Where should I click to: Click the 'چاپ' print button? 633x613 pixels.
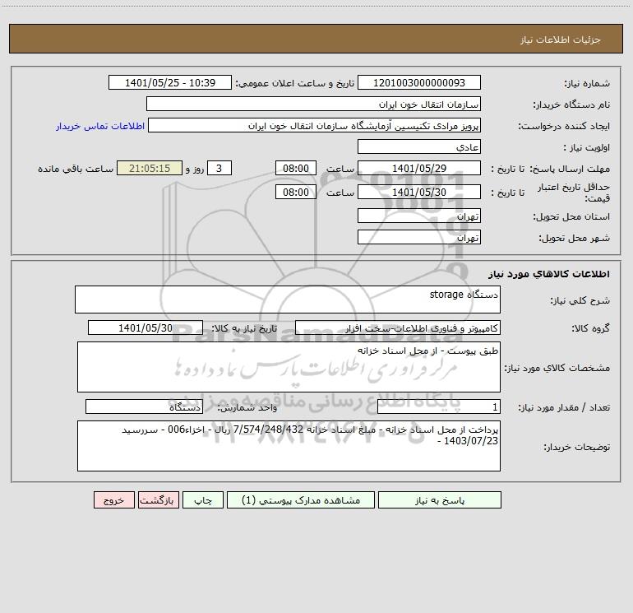coord(203,499)
